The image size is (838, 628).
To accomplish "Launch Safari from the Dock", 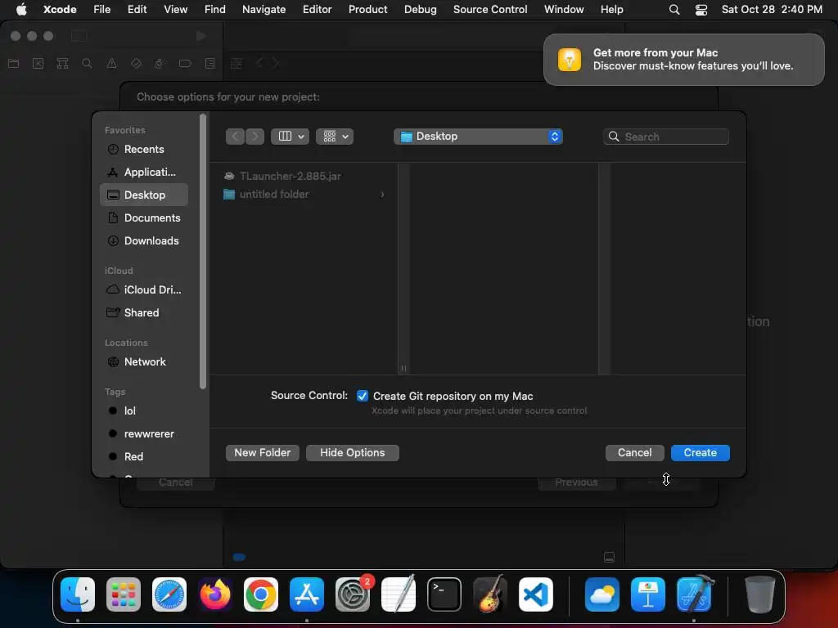I will [x=169, y=594].
